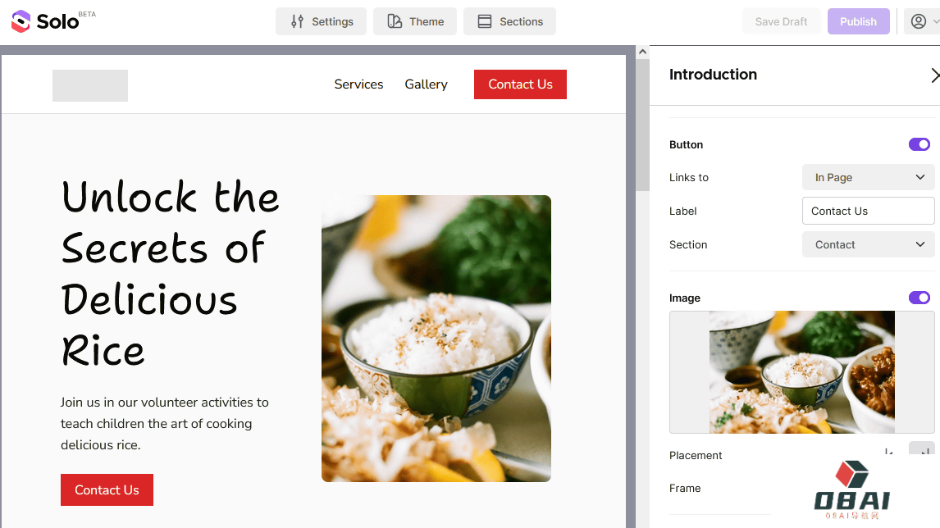The width and height of the screenshot is (940, 528).
Task: Click the Solo logo icon
Action: pyautogui.click(x=21, y=21)
